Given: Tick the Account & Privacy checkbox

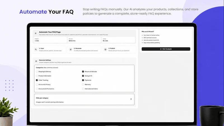Looking at the screenshot, I should click(x=37, y=85).
